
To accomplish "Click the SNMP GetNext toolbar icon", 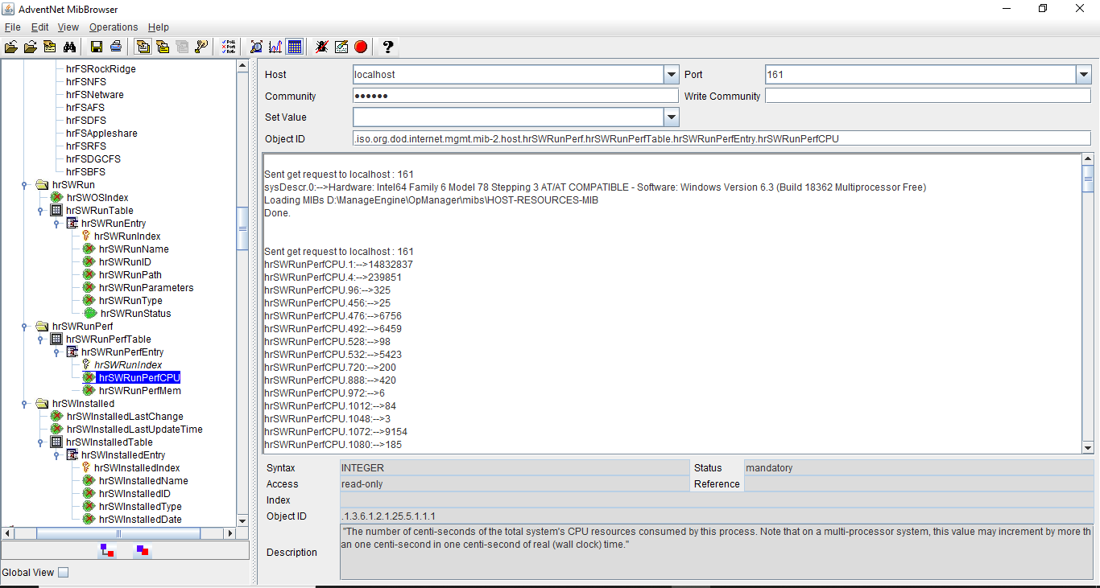I will point(163,47).
